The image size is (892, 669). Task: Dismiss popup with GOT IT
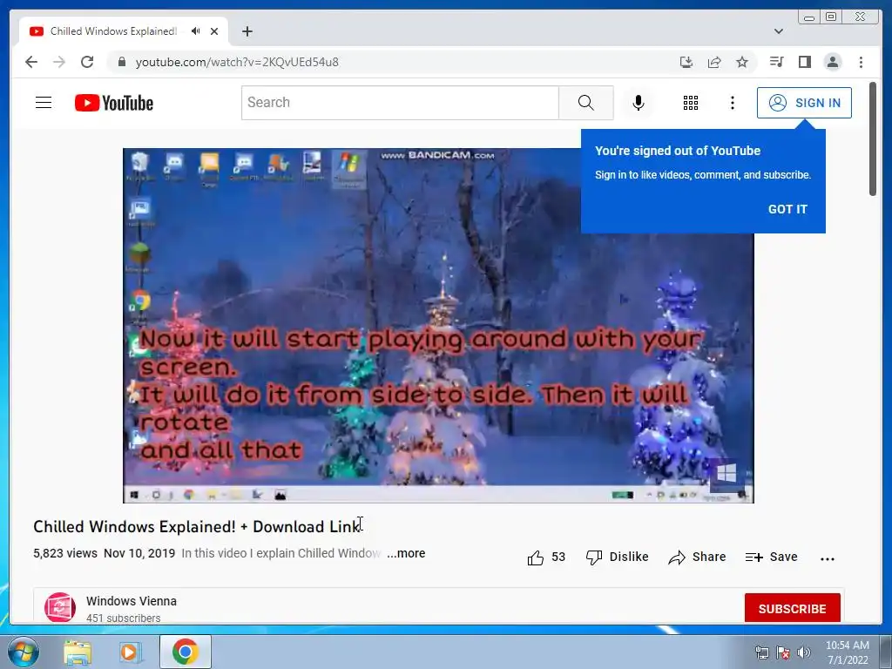787,209
